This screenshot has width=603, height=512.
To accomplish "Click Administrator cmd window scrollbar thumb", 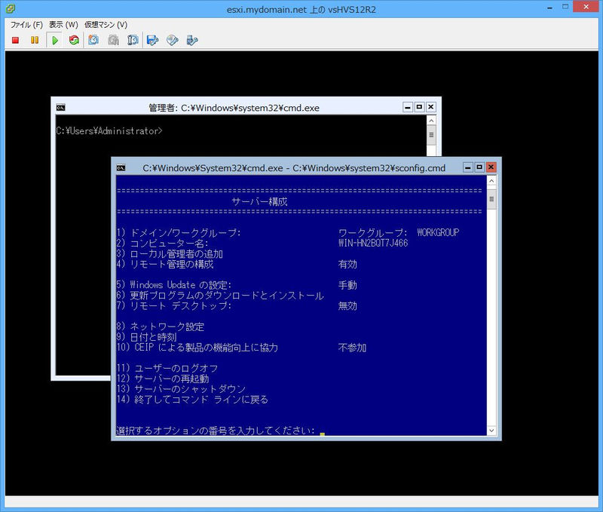I will click(431, 136).
